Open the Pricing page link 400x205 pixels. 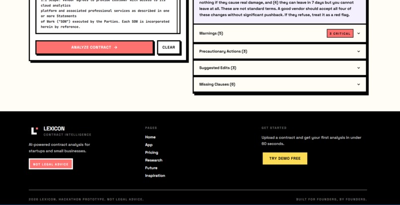point(151,152)
